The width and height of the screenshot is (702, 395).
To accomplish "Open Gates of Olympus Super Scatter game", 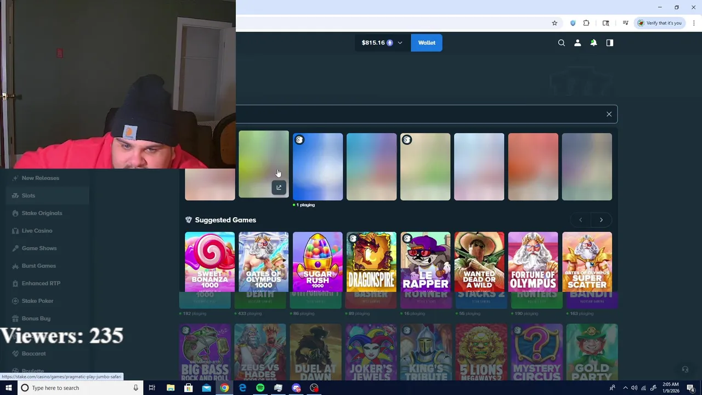I will [x=587, y=262].
